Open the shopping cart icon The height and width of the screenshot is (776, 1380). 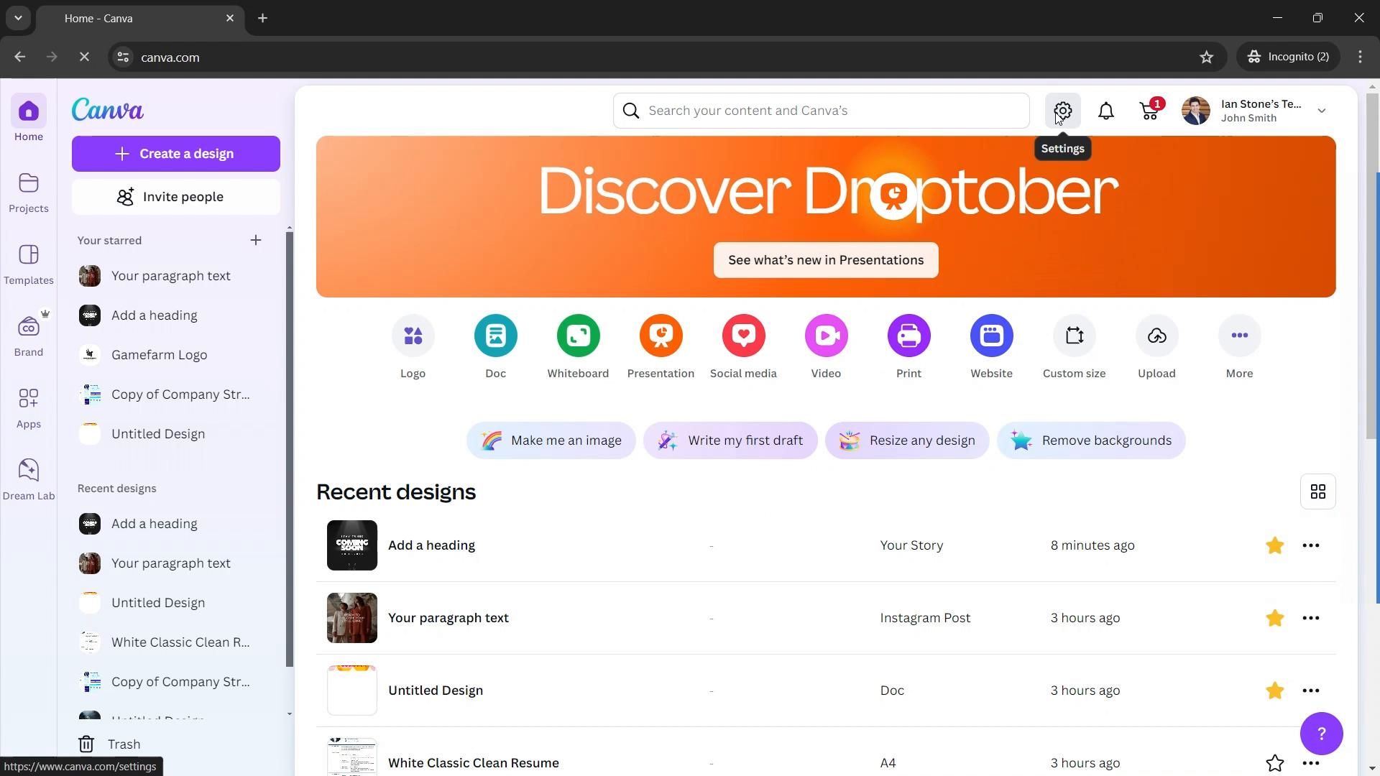[1149, 111]
